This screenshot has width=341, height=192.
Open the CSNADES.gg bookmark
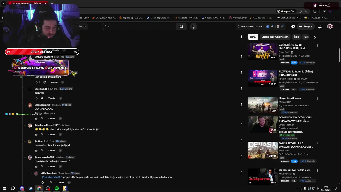pos(316,18)
